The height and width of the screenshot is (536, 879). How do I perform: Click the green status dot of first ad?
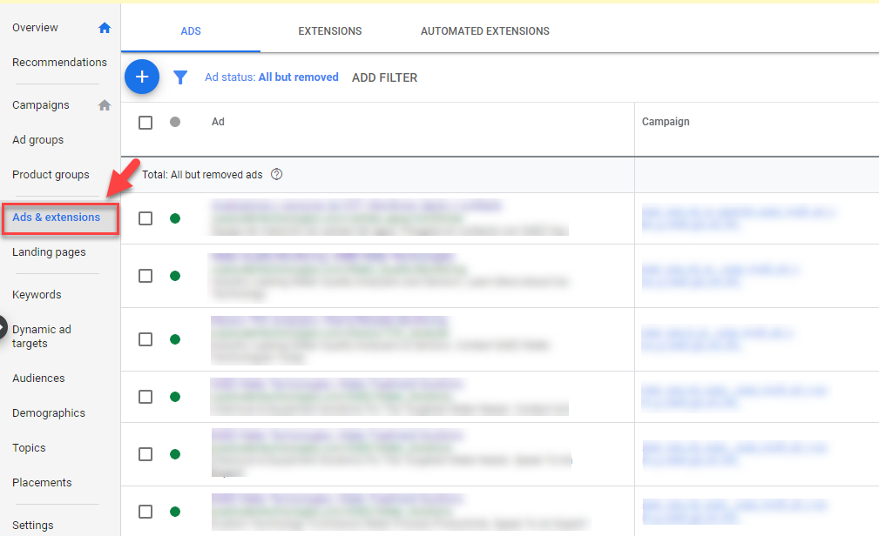(175, 218)
